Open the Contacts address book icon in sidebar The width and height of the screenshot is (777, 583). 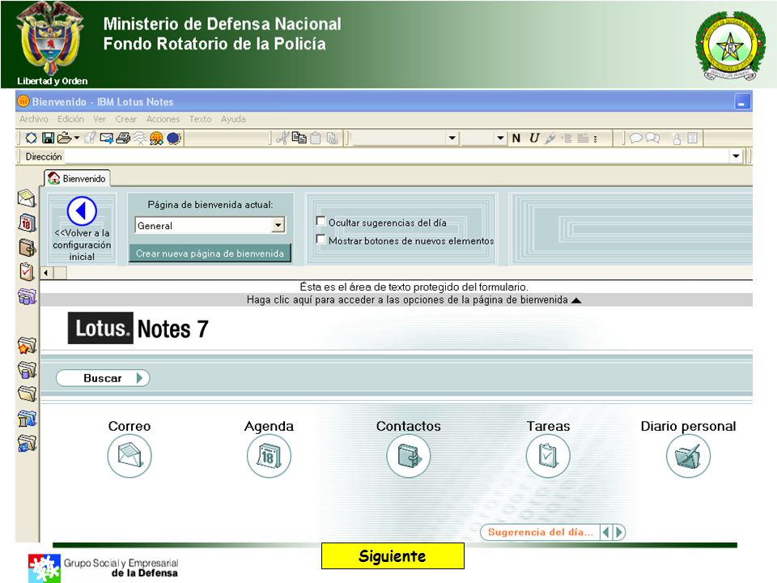click(27, 248)
